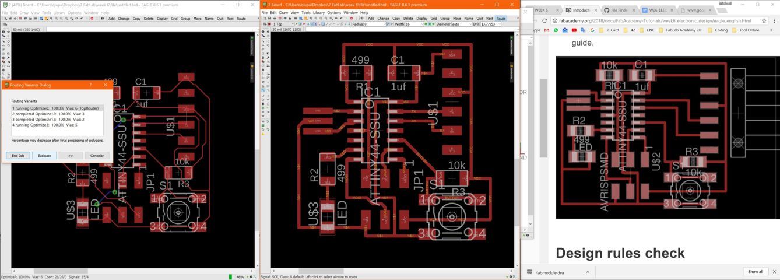Click Copy command in right EAGLE toolbar
Image resolution: width=780 pixels, height=280 pixels.
396,19
